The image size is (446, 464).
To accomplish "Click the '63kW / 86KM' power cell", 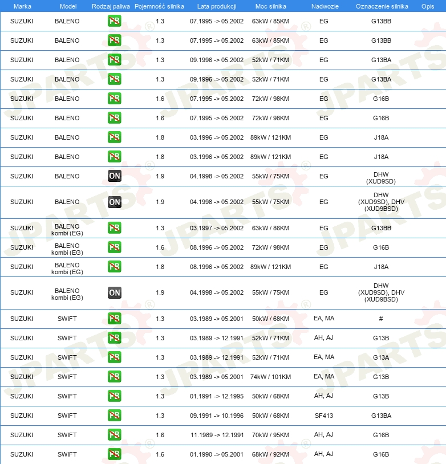I will tap(271, 228).
